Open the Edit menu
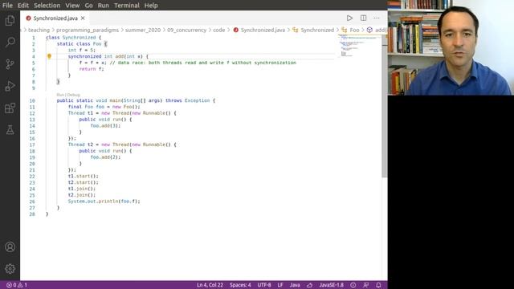Viewport: 514px width, 289px height. tap(23, 6)
